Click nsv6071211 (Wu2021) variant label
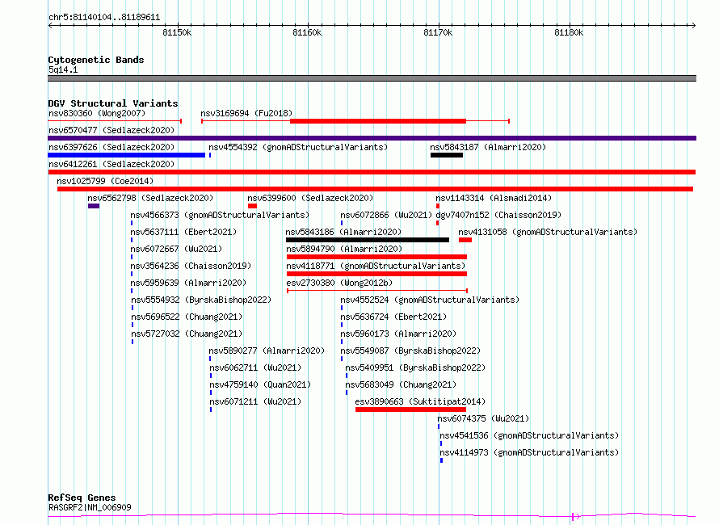 255,401
